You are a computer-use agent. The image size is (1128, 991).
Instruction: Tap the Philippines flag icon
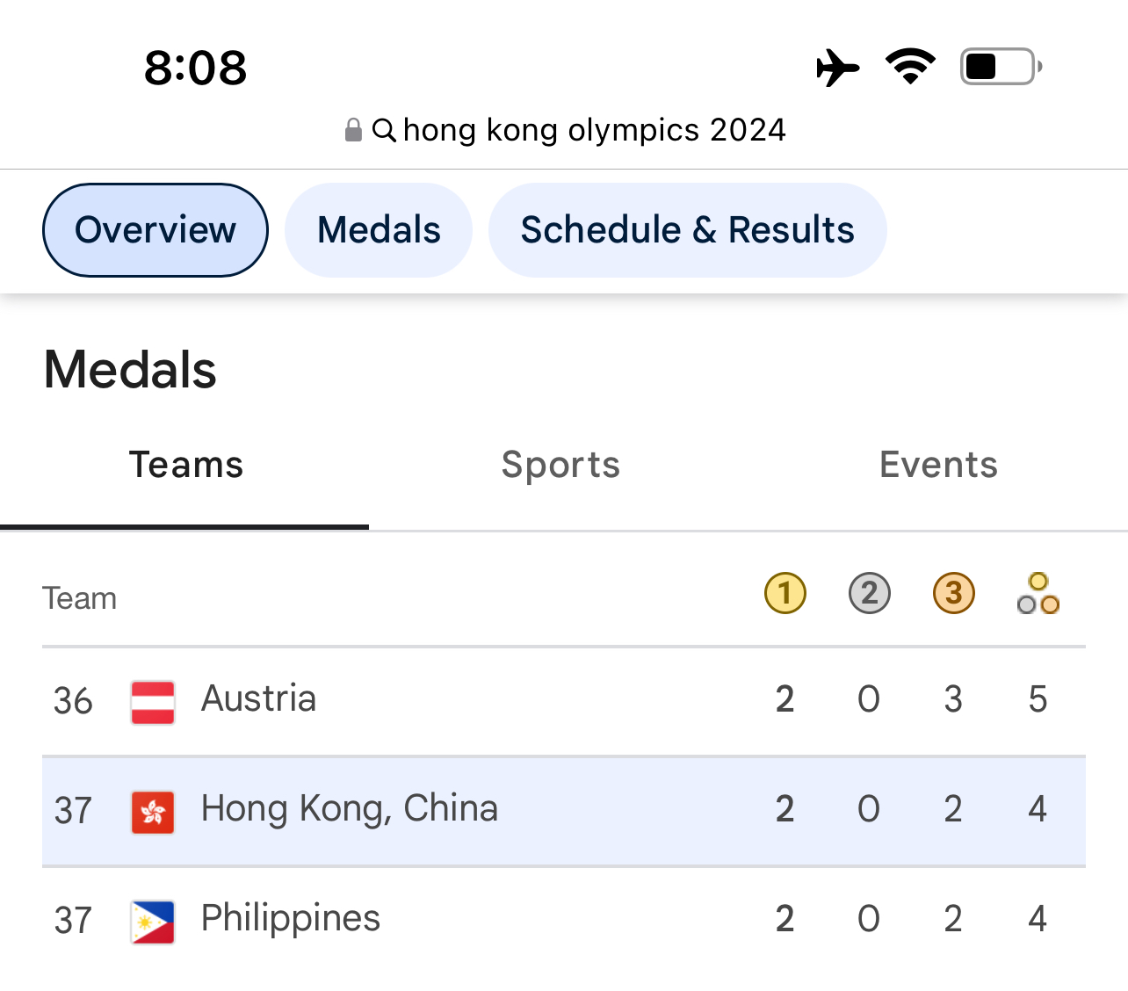[153, 922]
